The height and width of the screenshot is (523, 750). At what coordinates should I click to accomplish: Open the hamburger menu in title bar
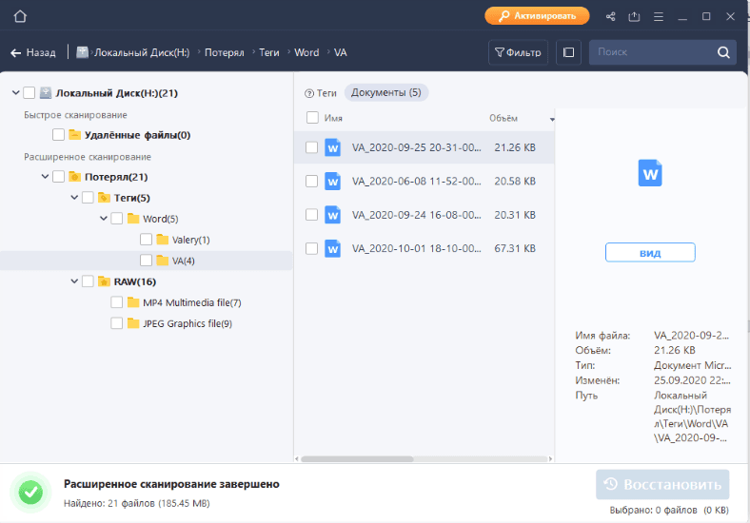click(659, 16)
